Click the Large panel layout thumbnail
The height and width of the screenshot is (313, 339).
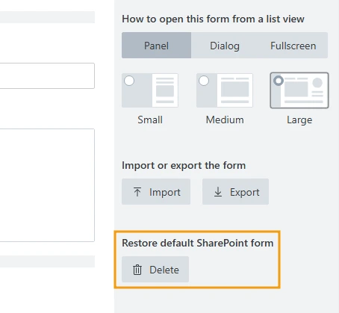tap(299, 90)
